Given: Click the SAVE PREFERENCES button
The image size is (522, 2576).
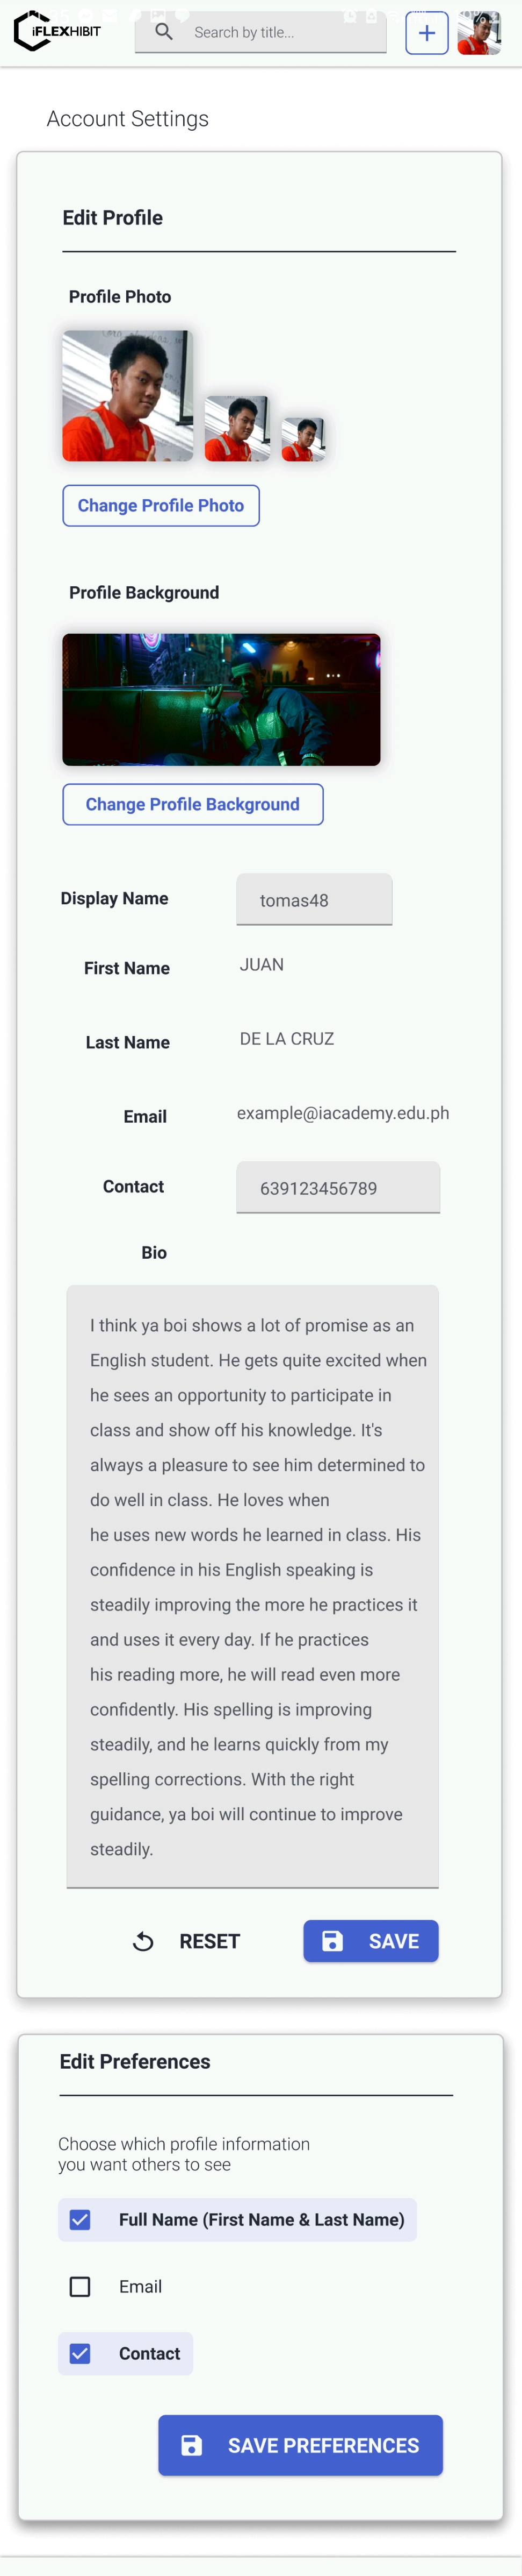Looking at the screenshot, I should point(300,2445).
